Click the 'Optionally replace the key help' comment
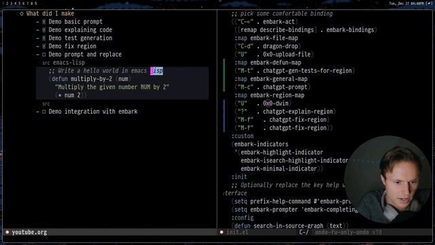This screenshot has height=245, width=435. [x=288, y=185]
